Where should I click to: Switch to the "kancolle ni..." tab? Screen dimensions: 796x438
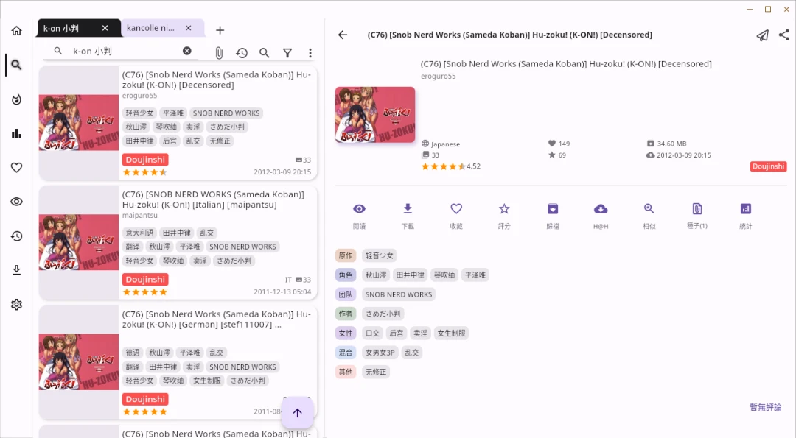coord(151,28)
